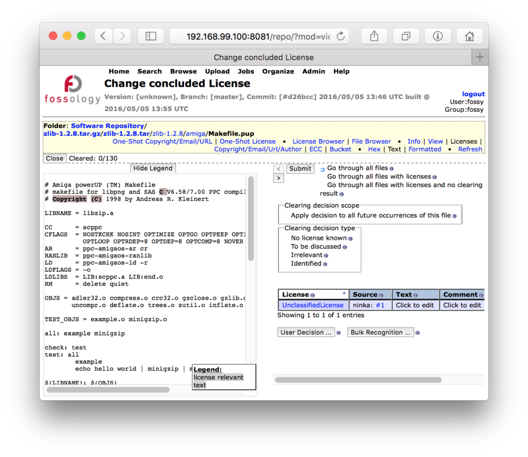This screenshot has width=528, height=457.
Task: Click the Submit button
Action: pyautogui.click(x=300, y=169)
